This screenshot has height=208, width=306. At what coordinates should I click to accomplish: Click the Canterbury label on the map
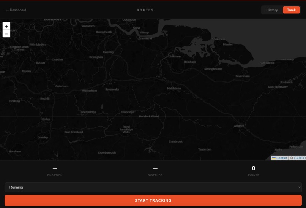pos(278,87)
